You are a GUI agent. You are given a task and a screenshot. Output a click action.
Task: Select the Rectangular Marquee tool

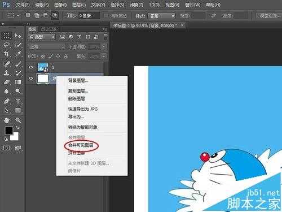(6, 36)
